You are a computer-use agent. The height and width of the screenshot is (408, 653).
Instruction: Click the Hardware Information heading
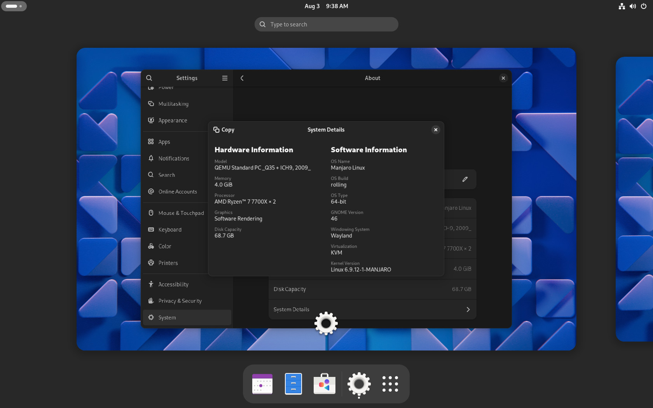click(254, 150)
